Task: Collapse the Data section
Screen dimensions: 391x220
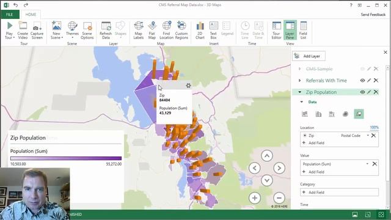Action: coord(302,102)
